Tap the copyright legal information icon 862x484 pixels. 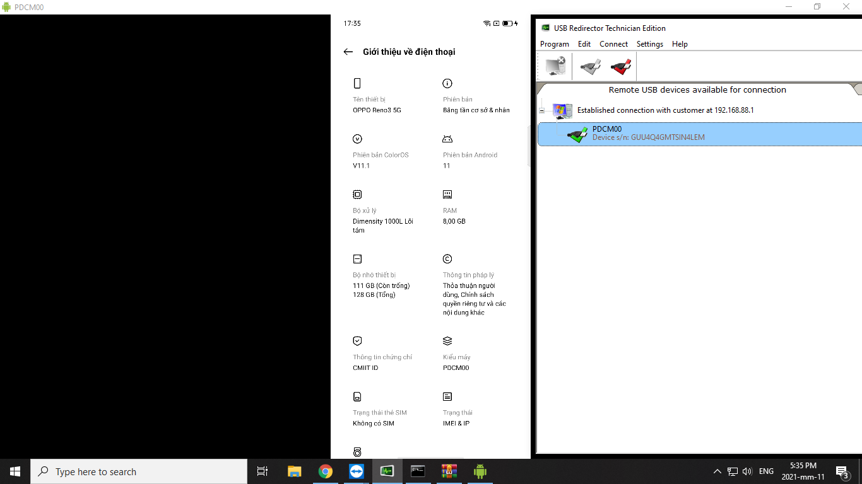(447, 259)
